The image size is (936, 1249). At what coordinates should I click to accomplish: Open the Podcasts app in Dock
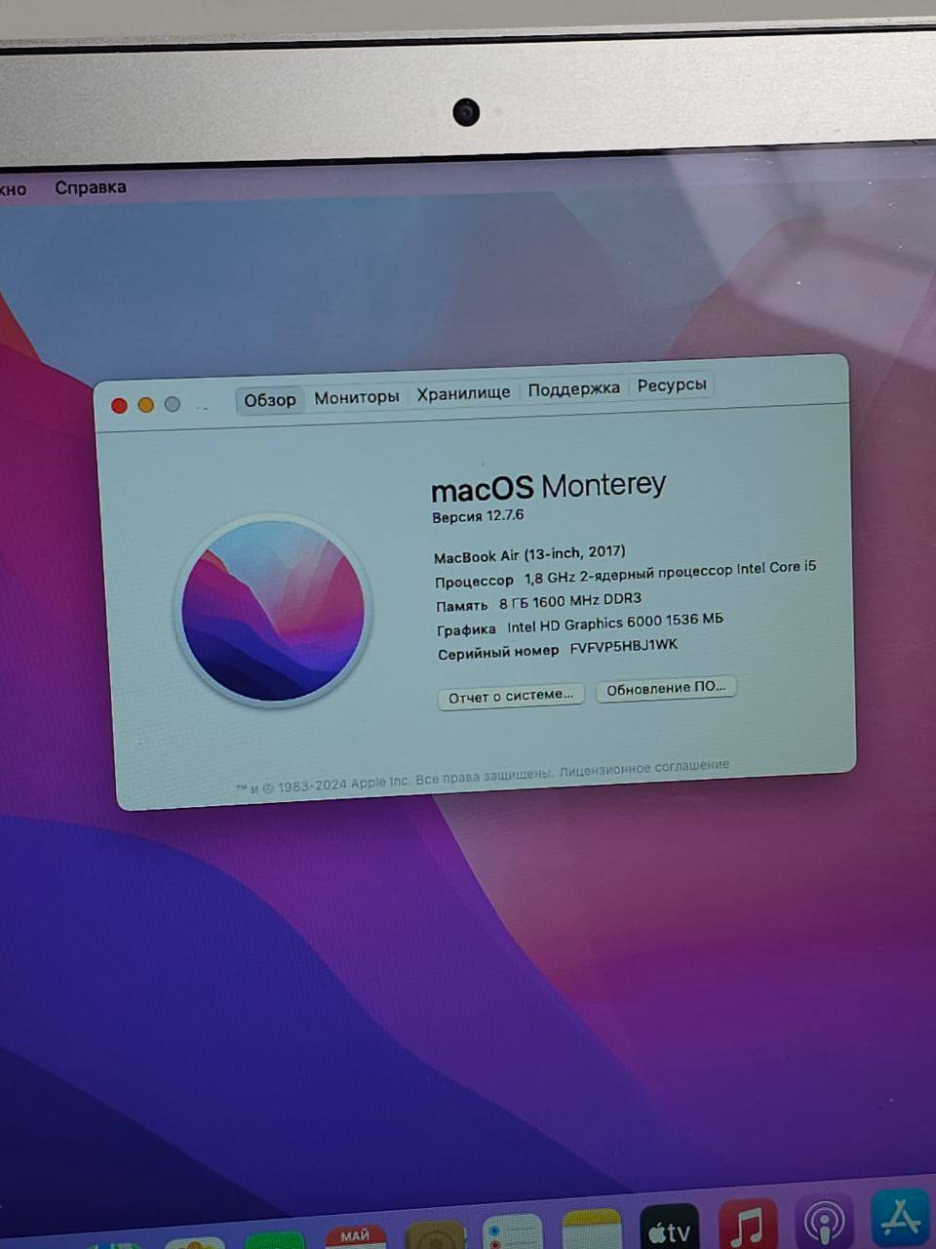pos(825,1222)
